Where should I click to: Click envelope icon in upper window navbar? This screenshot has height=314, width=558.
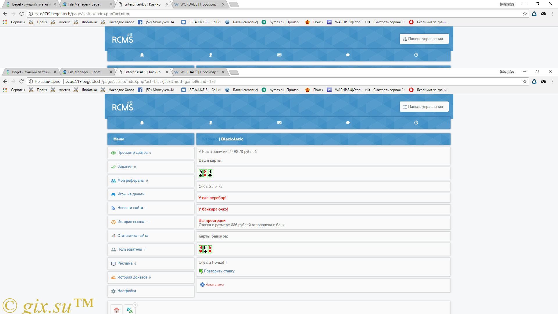click(279, 55)
